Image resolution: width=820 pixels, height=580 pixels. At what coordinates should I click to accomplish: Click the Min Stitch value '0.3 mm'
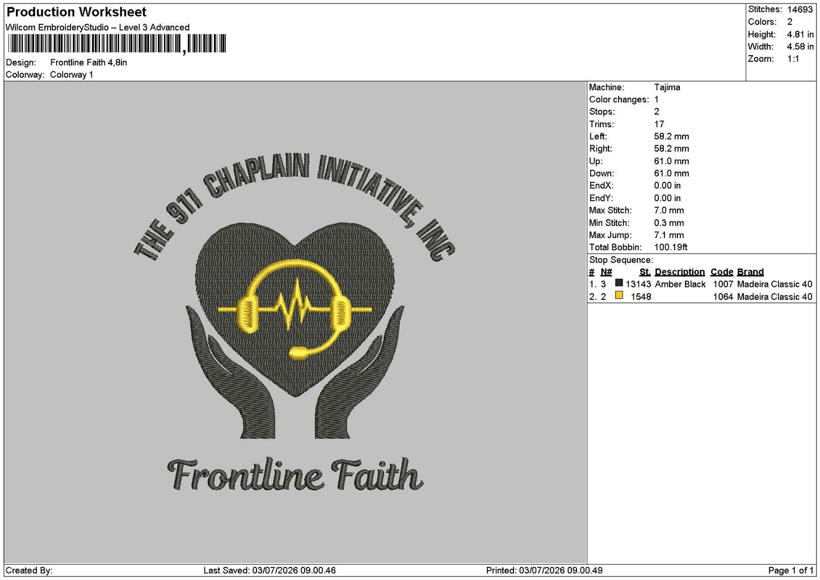tap(668, 223)
